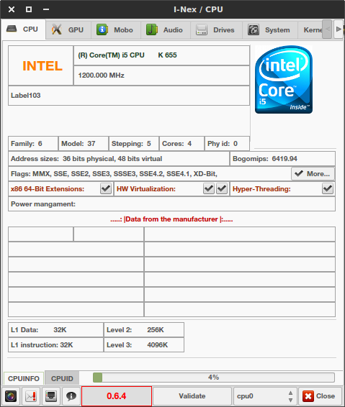Switch to the Audio tab

(166, 30)
